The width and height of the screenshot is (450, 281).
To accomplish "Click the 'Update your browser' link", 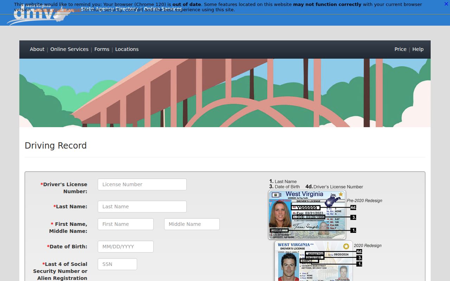I will click(57, 10).
